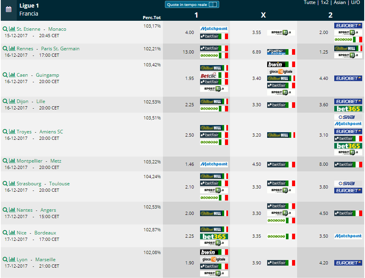Switch to the Asian odds tab

tap(339, 2)
